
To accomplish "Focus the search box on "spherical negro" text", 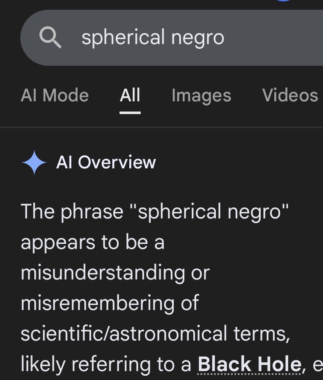I will (153, 38).
